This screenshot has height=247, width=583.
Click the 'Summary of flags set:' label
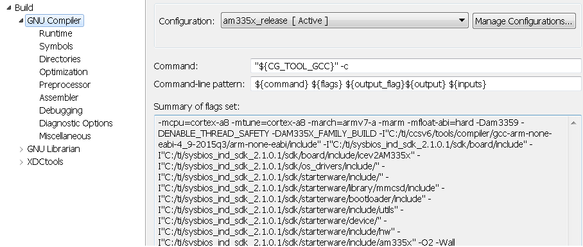tap(196, 107)
